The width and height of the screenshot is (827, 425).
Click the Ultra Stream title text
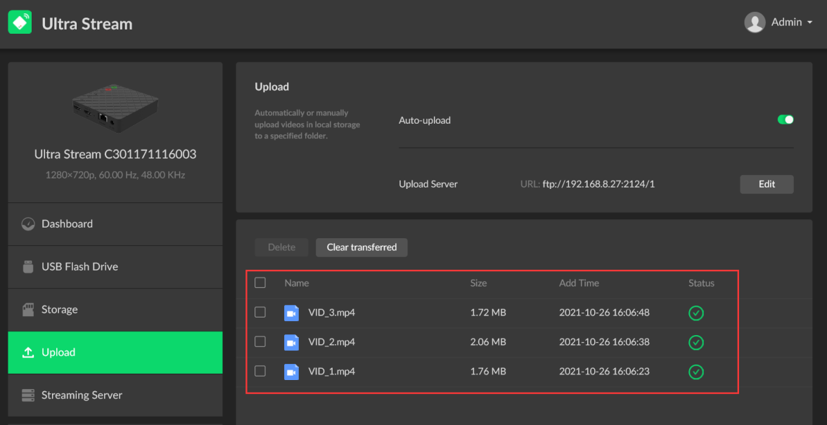click(87, 24)
